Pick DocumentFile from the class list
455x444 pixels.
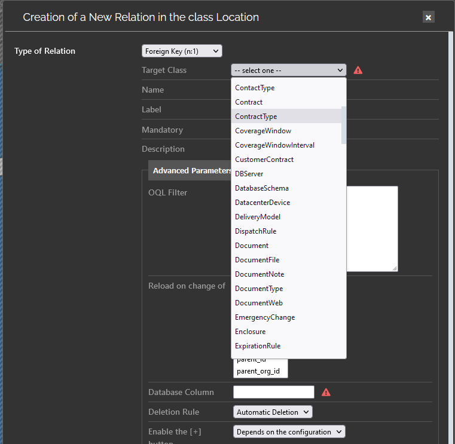click(x=257, y=260)
